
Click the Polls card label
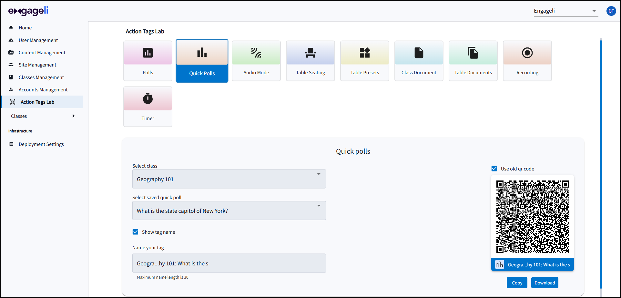[148, 73]
